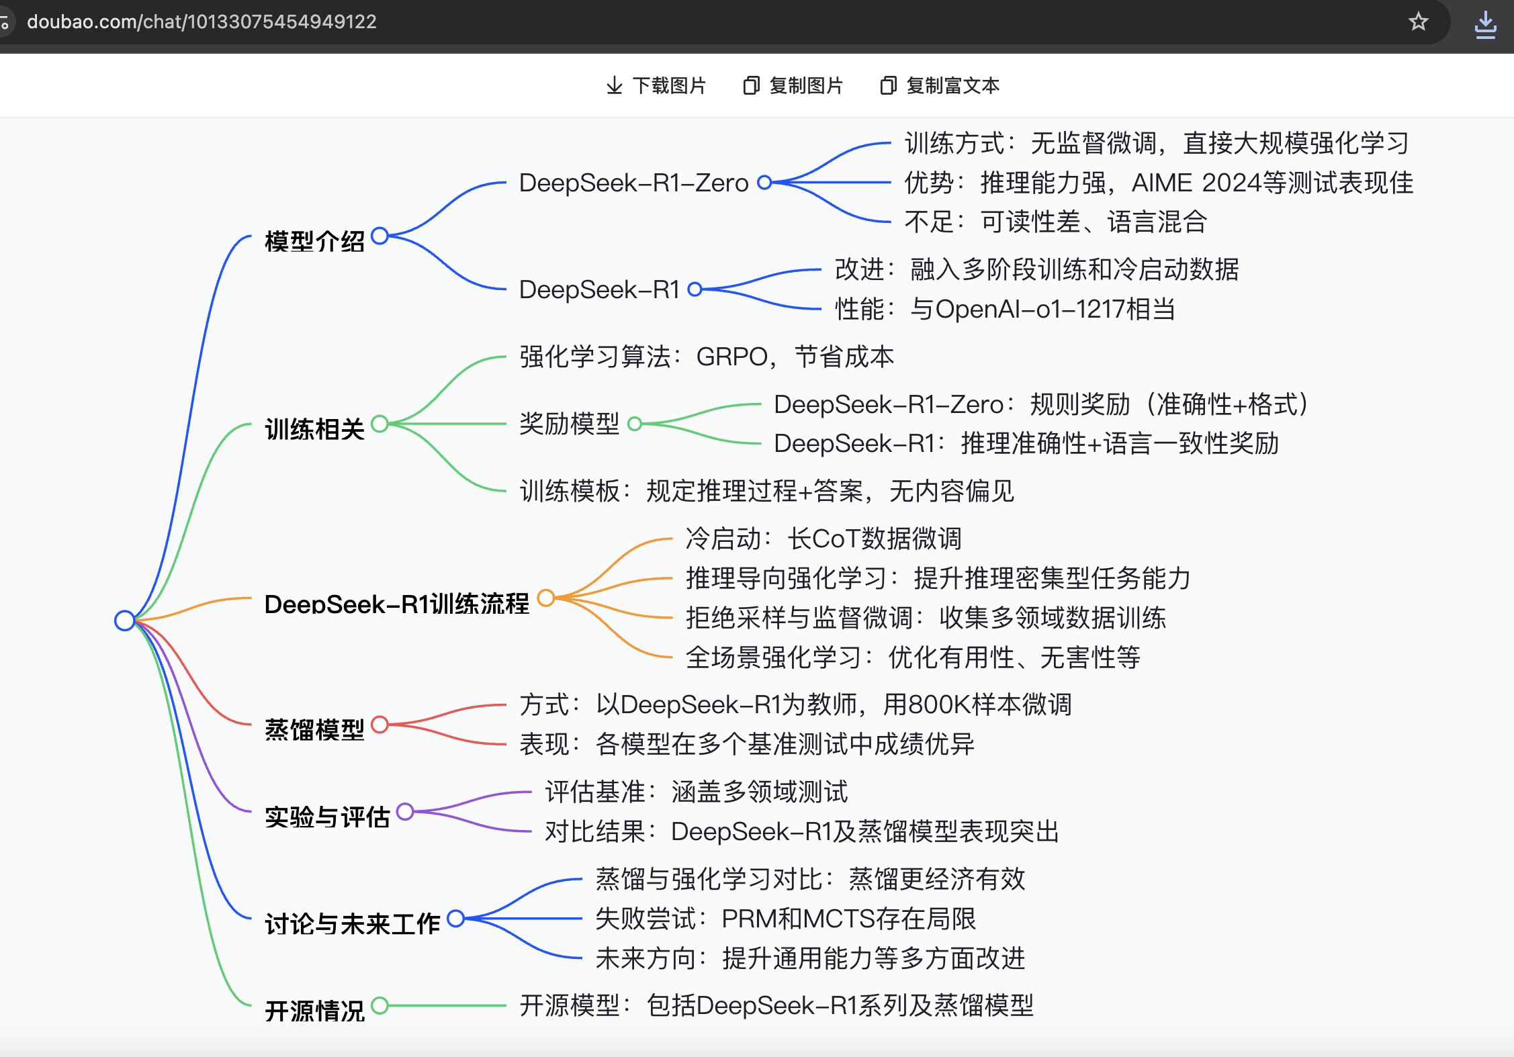This screenshot has width=1514, height=1057.
Task: Click the text 训练方式：无监督微调，直接大规模强化学习
Action: click(1157, 143)
